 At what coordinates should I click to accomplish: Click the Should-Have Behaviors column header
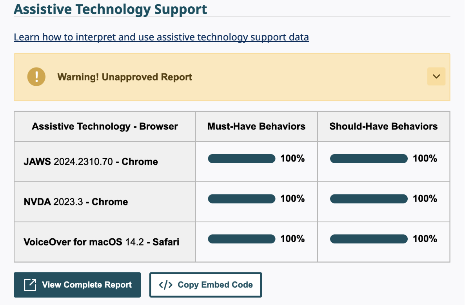[x=383, y=126]
